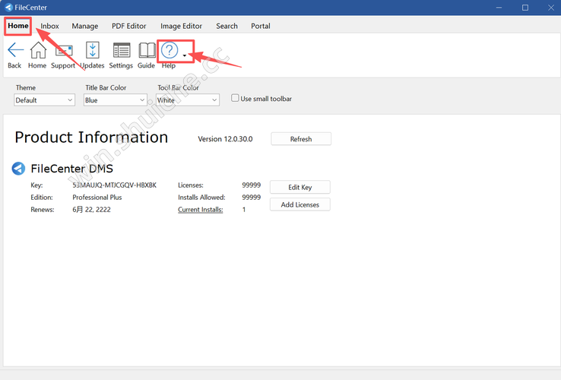Expand the Theme dropdown
This screenshot has height=380, width=561.
(x=44, y=100)
